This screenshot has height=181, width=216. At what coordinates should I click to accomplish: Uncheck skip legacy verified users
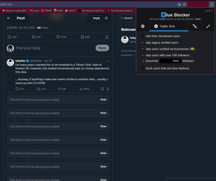click(x=142, y=43)
